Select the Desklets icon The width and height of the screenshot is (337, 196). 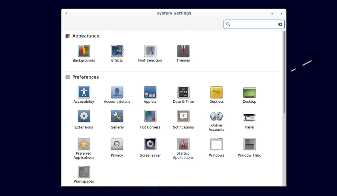pyautogui.click(x=217, y=92)
